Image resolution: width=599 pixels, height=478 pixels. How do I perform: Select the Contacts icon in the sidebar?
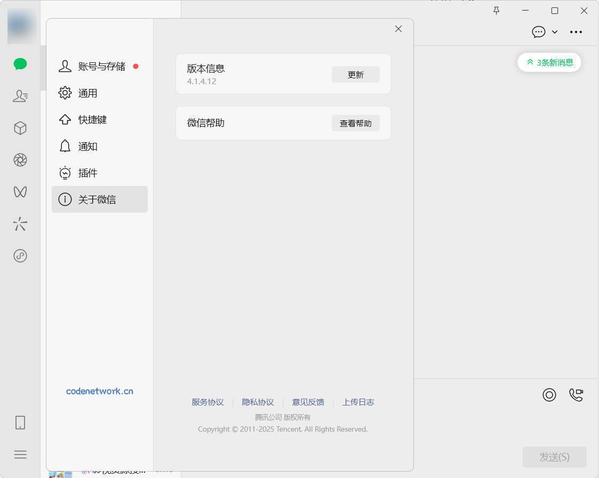click(x=20, y=96)
